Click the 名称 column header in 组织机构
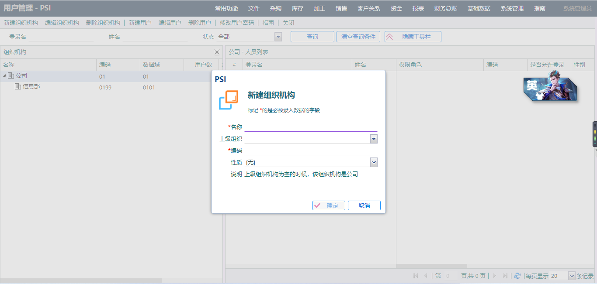The image size is (597, 284). (x=48, y=65)
